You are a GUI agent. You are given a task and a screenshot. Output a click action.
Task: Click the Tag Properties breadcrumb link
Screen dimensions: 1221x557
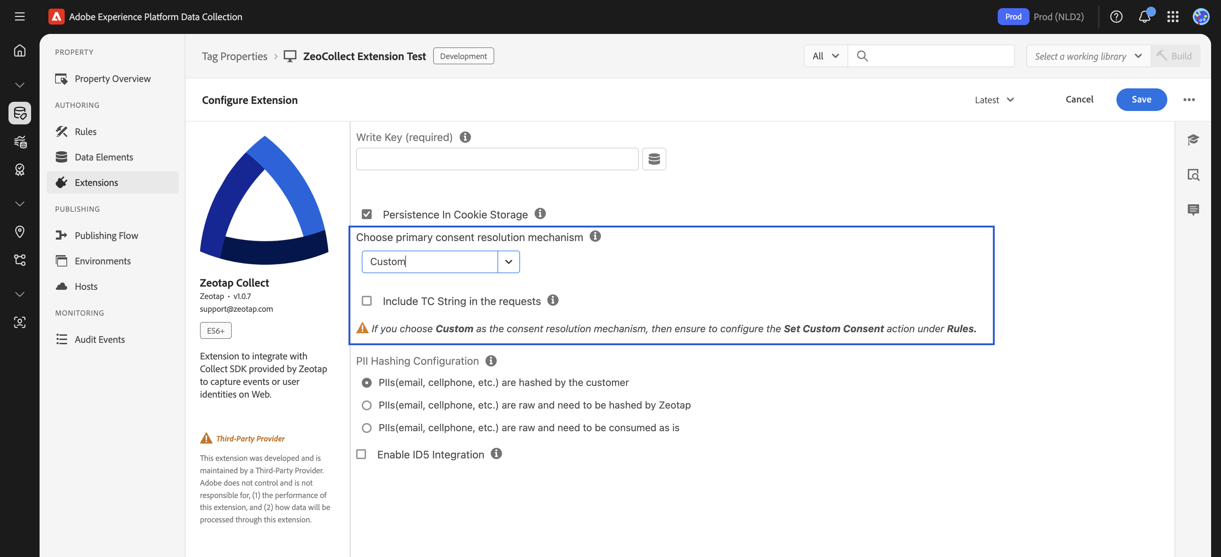coord(235,56)
